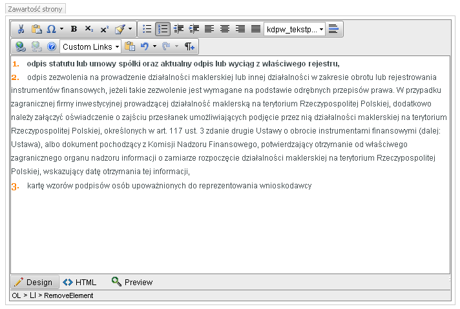Justify the text
This screenshot has height=309, width=460.
point(256,29)
